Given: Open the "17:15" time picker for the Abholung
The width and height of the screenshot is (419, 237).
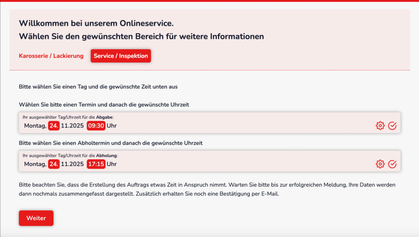Looking at the screenshot, I should (96, 164).
